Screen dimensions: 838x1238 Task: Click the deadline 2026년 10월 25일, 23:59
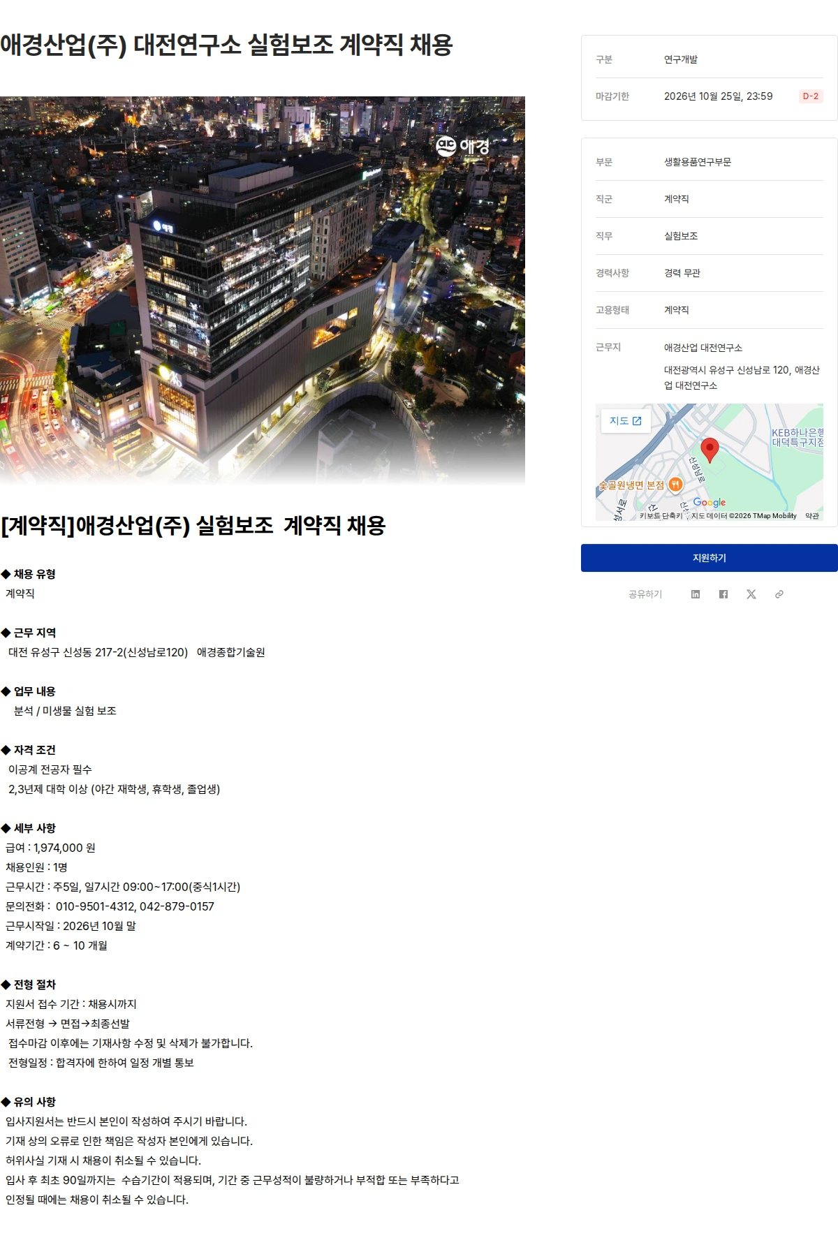(718, 96)
